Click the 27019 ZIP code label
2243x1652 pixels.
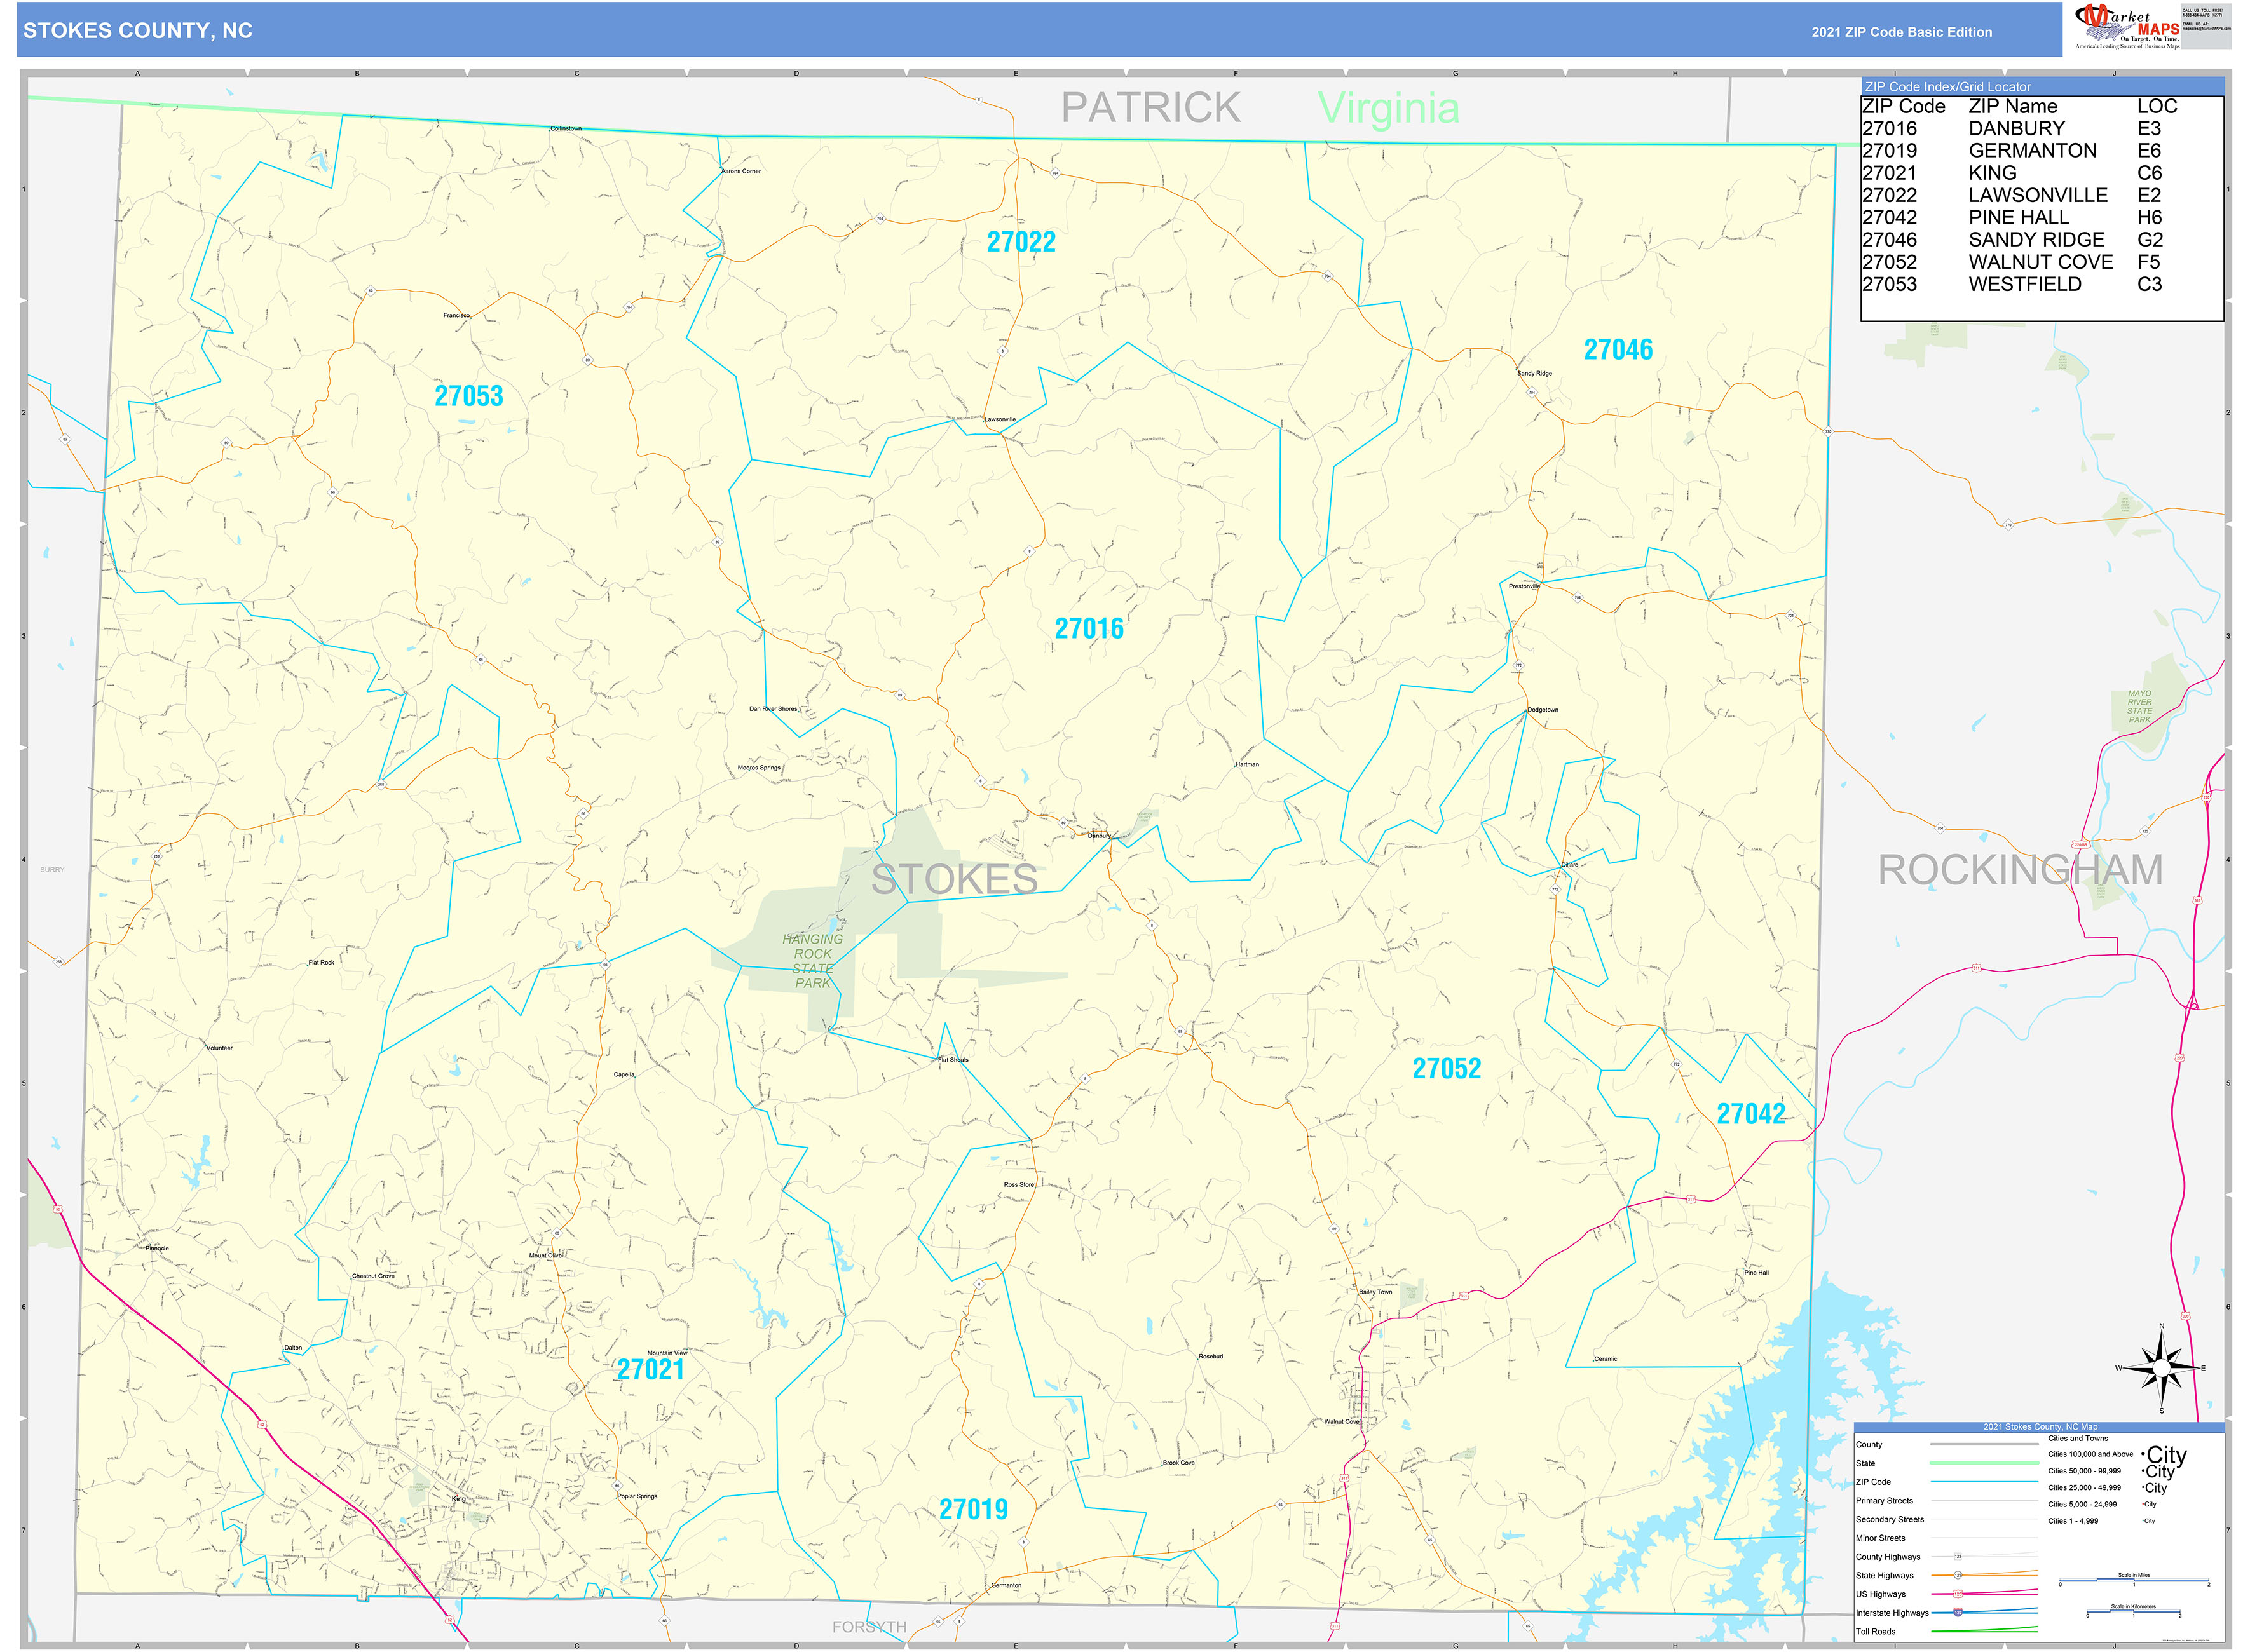(972, 1510)
